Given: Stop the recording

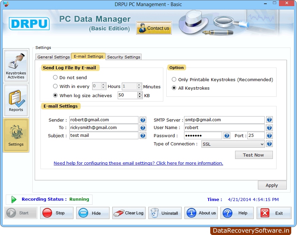Looking at the screenshot, I should 56,213.
